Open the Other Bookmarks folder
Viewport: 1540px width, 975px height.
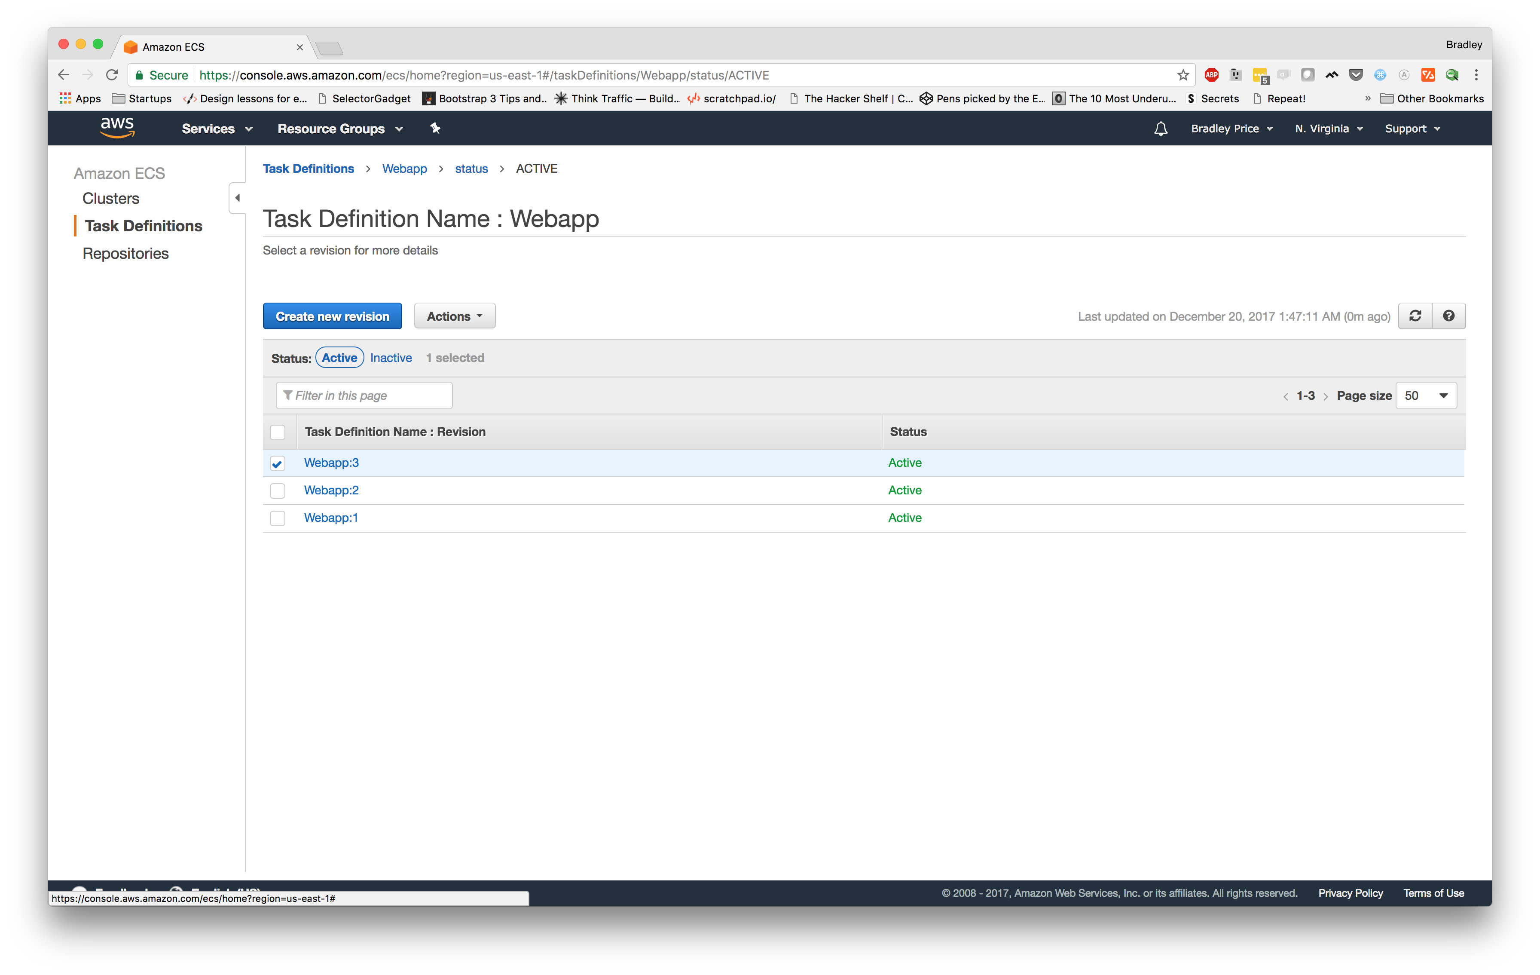(x=1432, y=98)
